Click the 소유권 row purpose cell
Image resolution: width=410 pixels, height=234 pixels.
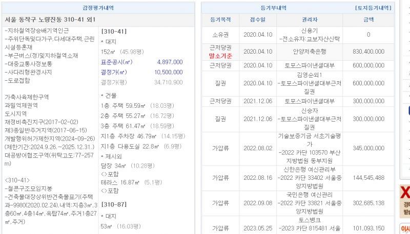click(221, 35)
